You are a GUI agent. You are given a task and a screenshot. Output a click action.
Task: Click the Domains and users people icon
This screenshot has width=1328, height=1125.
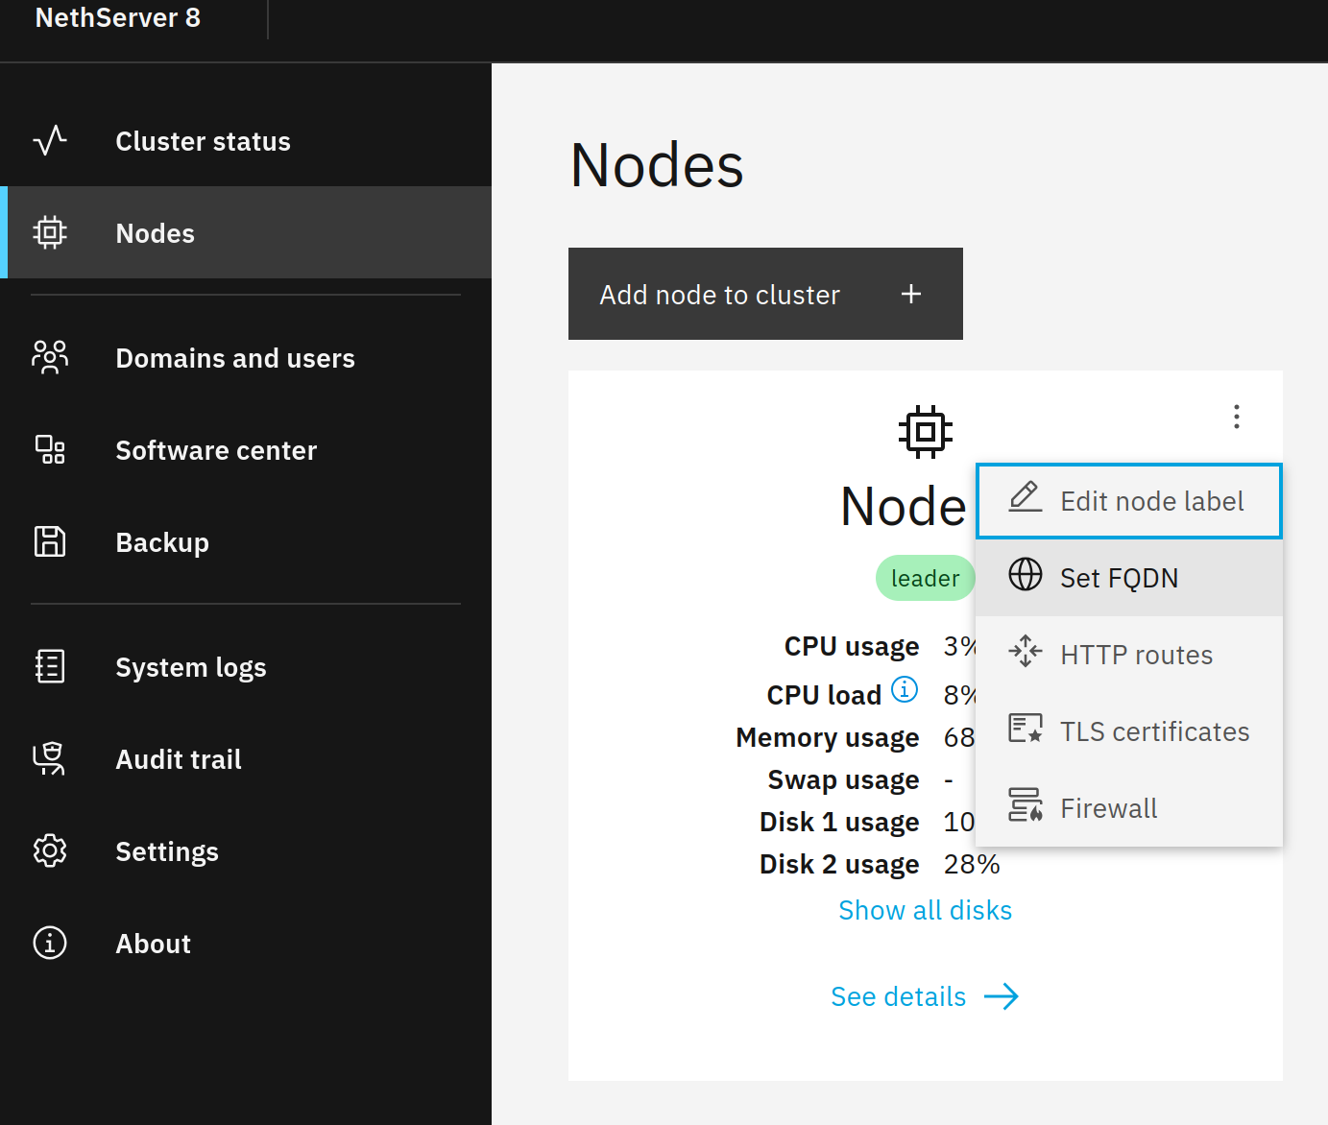coord(50,357)
